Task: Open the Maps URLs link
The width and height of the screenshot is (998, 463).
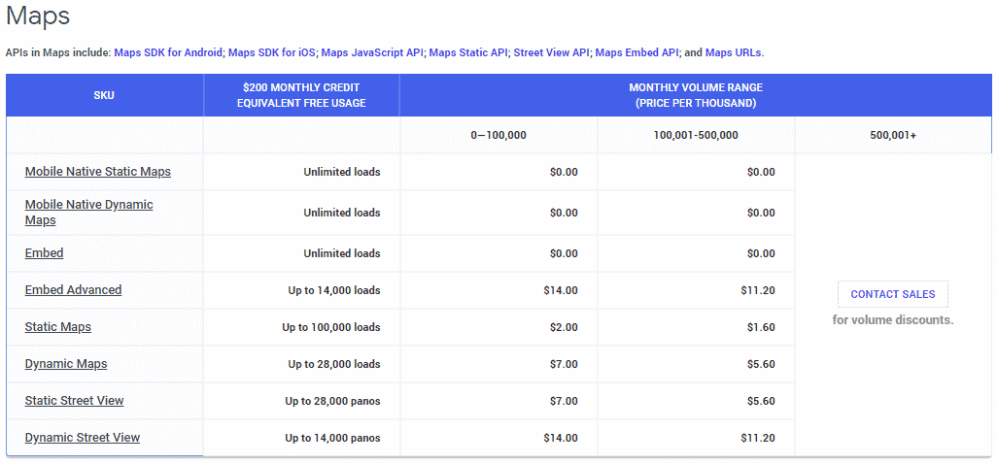Action: (x=734, y=52)
